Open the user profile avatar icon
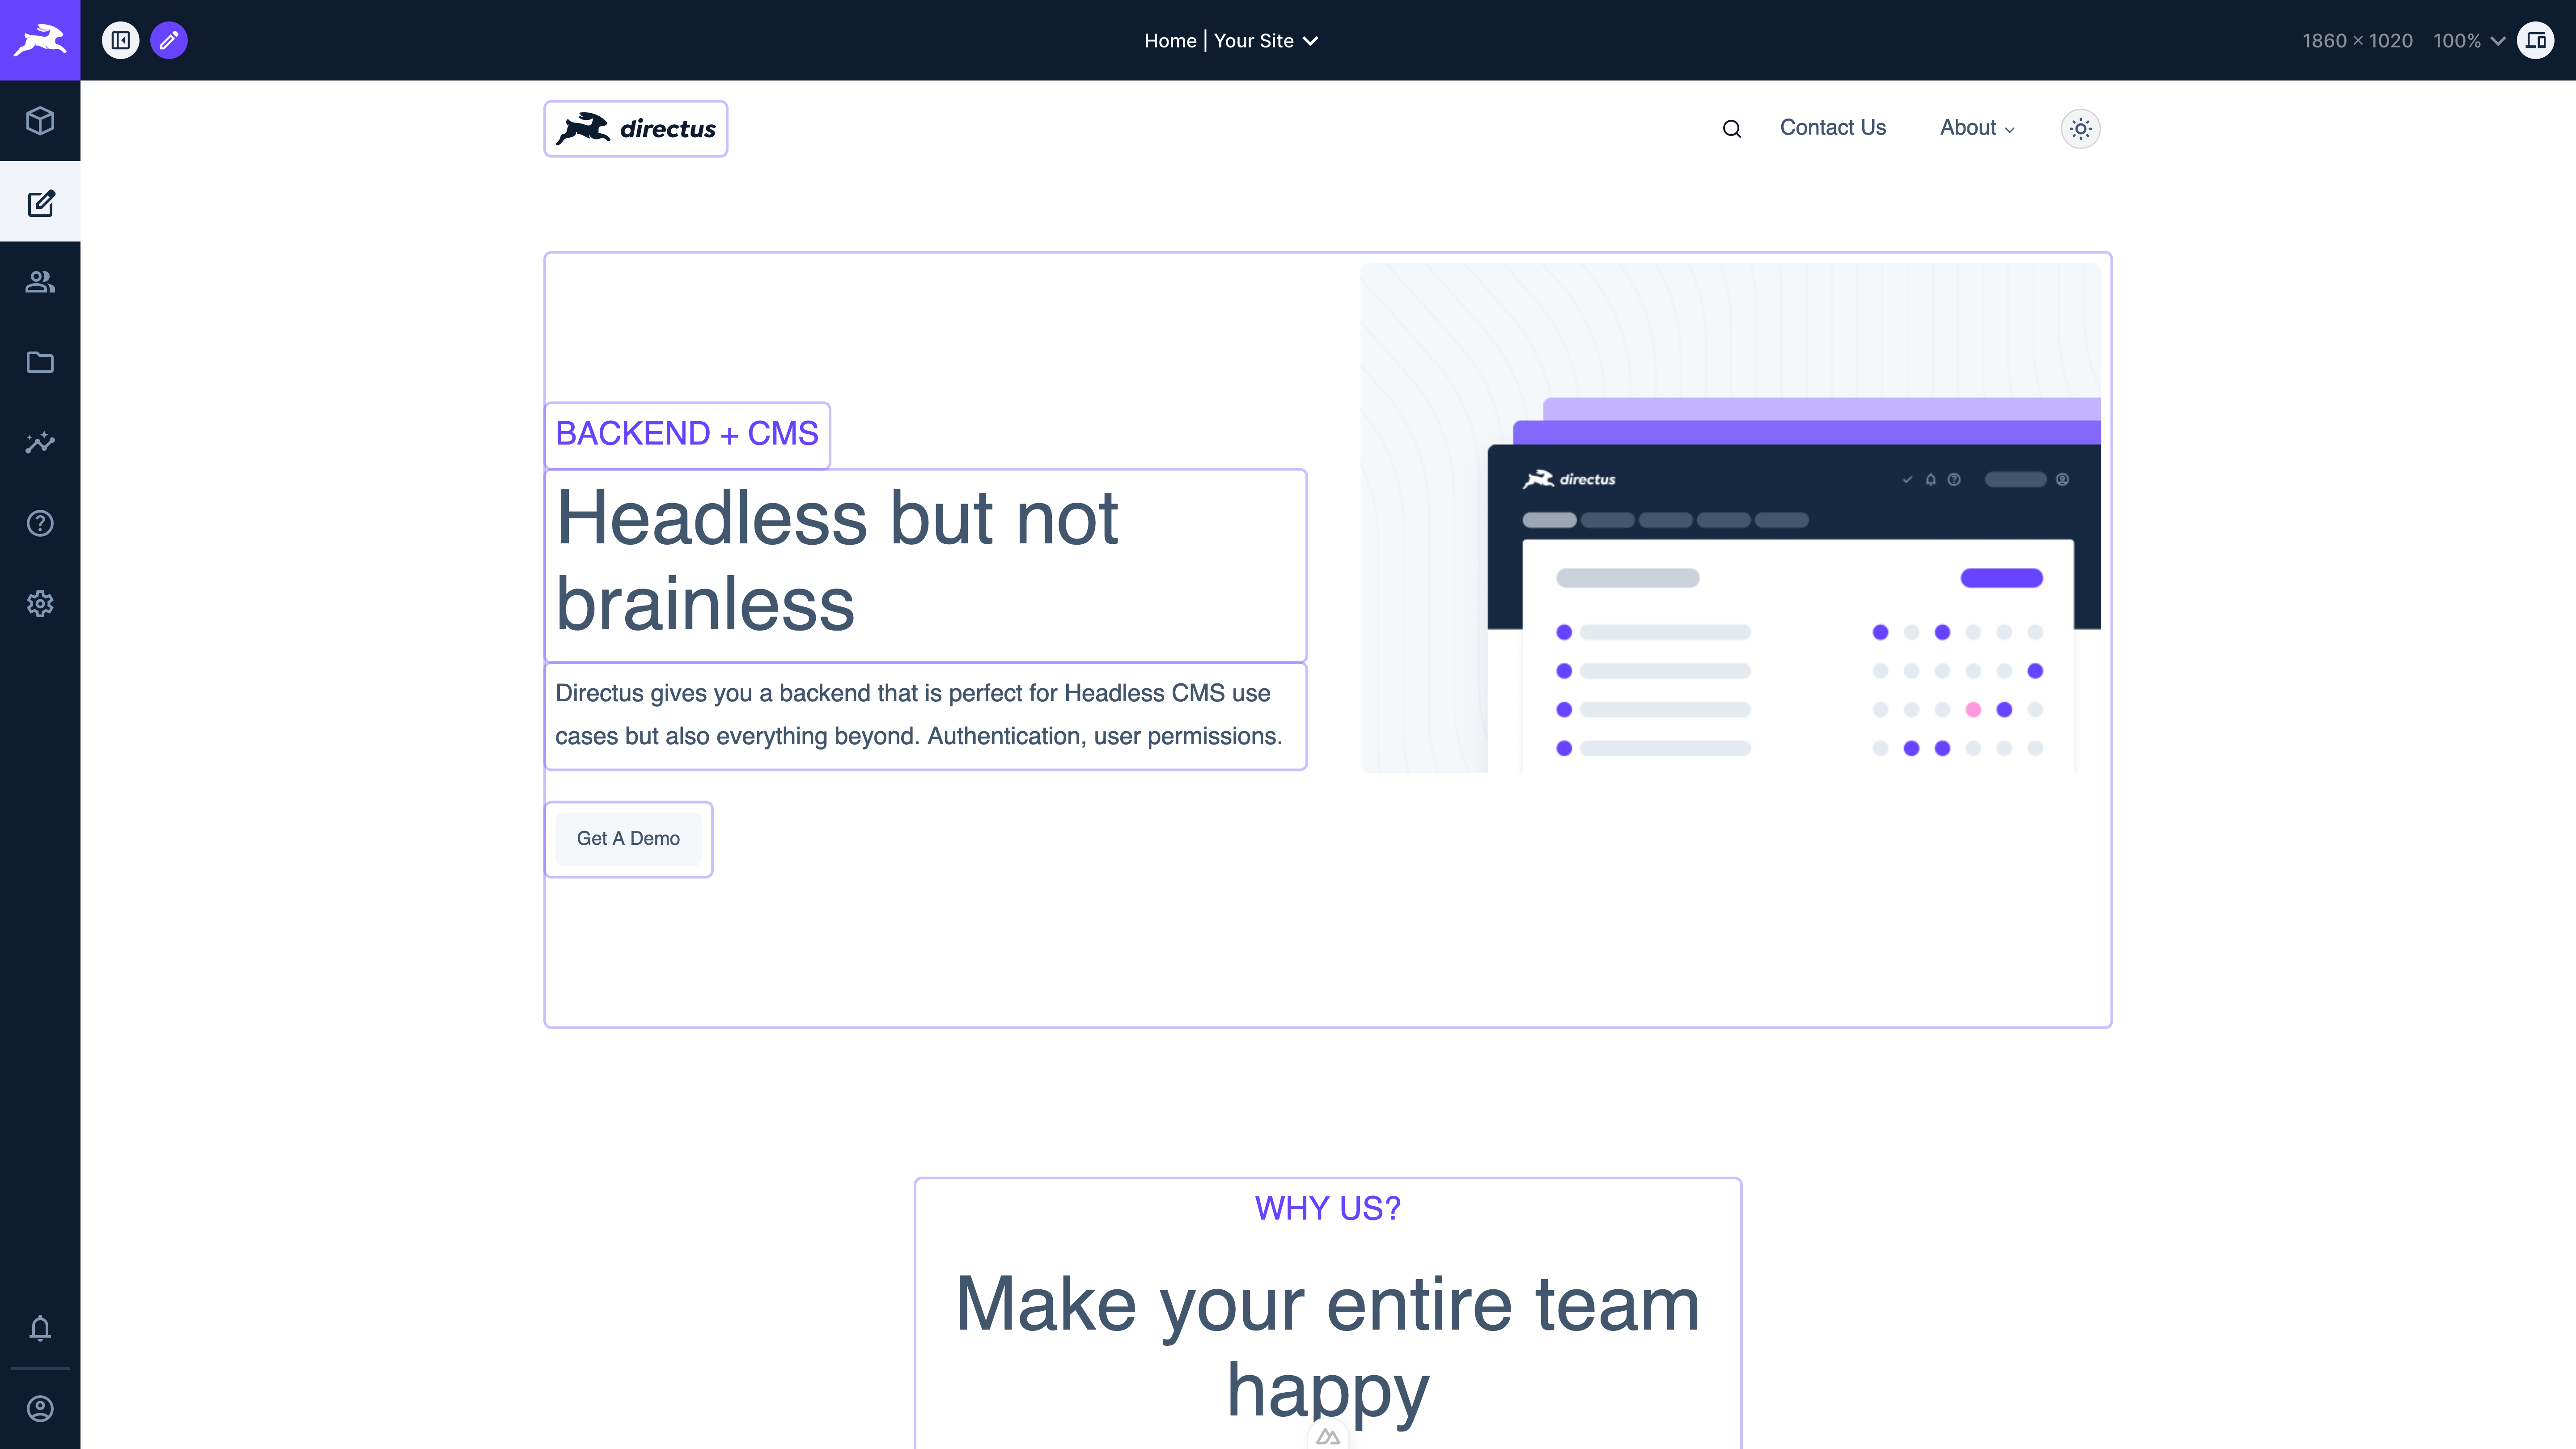The height and width of the screenshot is (1449, 2576). pos(40,1409)
